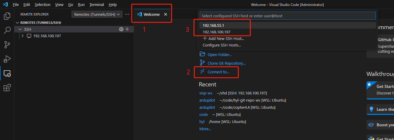Open the View menu

click(59, 5)
